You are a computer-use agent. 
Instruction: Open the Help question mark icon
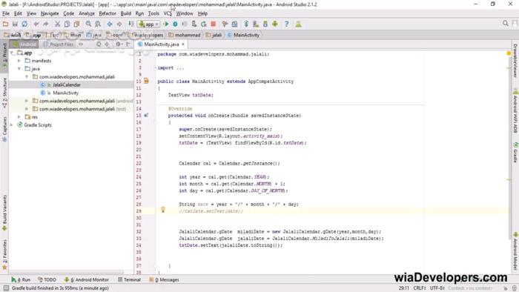click(287, 24)
